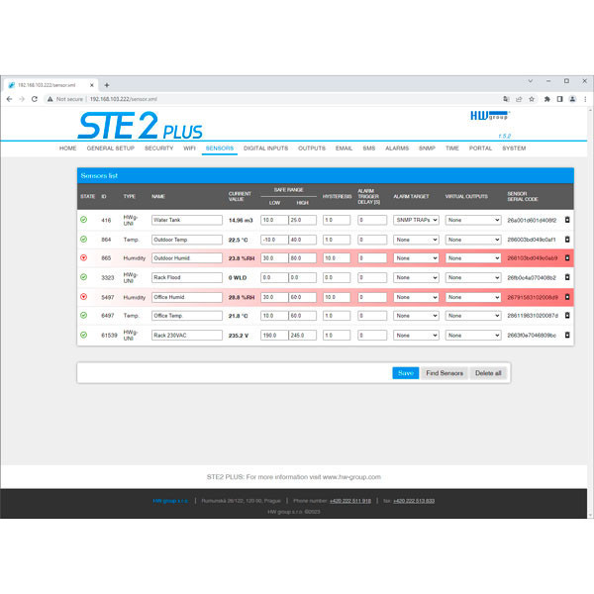Delete the Water Tank sensor trash icon
Viewport: 594px width, 594px height.
click(x=567, y=220)
